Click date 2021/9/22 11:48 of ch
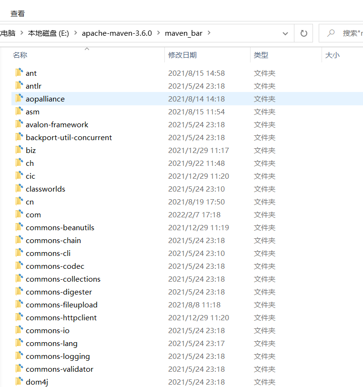The width and height of the screenshot is (363, 387). tap(196, 163)
